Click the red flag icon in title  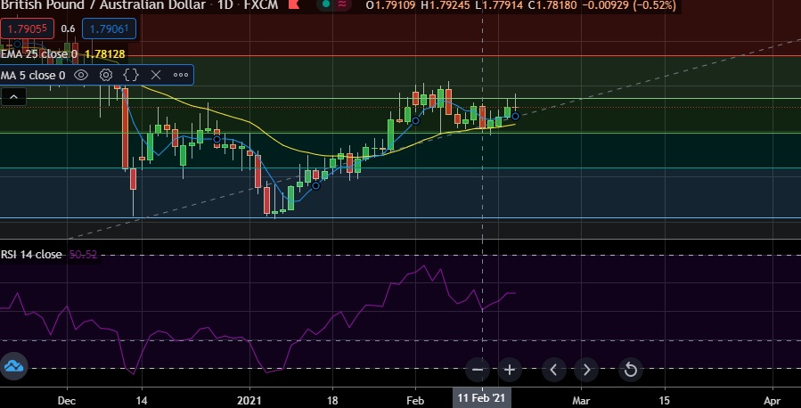[x=294, y=5]
